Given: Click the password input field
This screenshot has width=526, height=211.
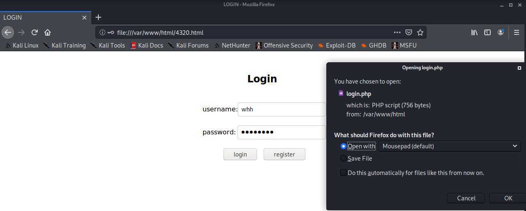Looking at the screenshot, I should click(282, 132).
